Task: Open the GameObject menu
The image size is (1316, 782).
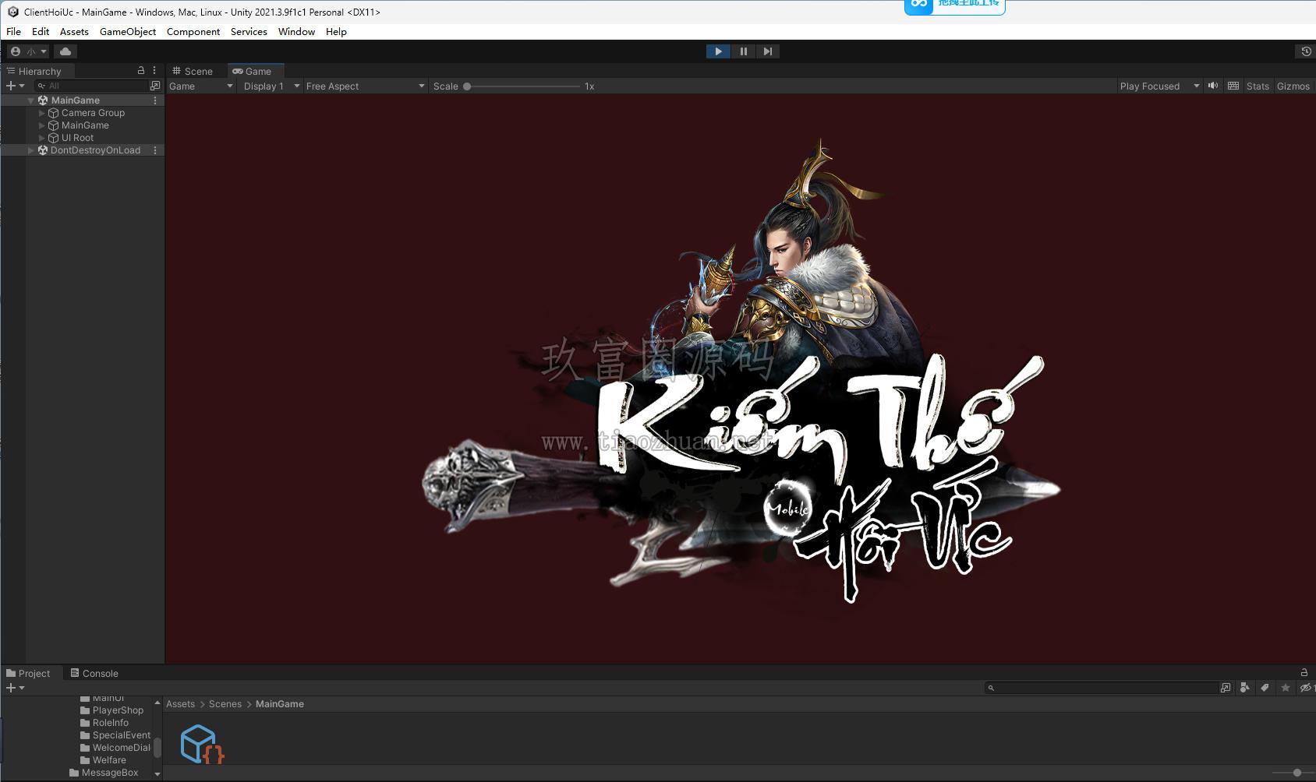Action: (128, 32)
